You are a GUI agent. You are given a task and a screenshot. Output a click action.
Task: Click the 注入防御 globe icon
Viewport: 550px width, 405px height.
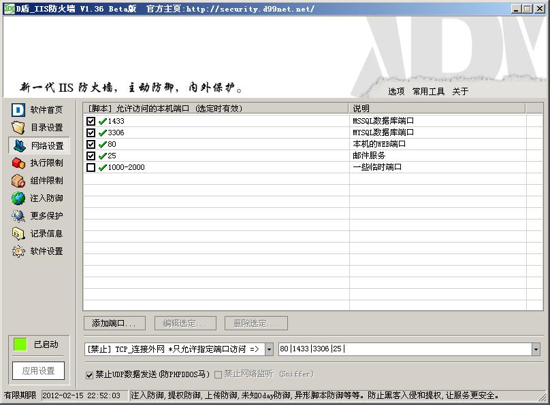coord(18,198)
